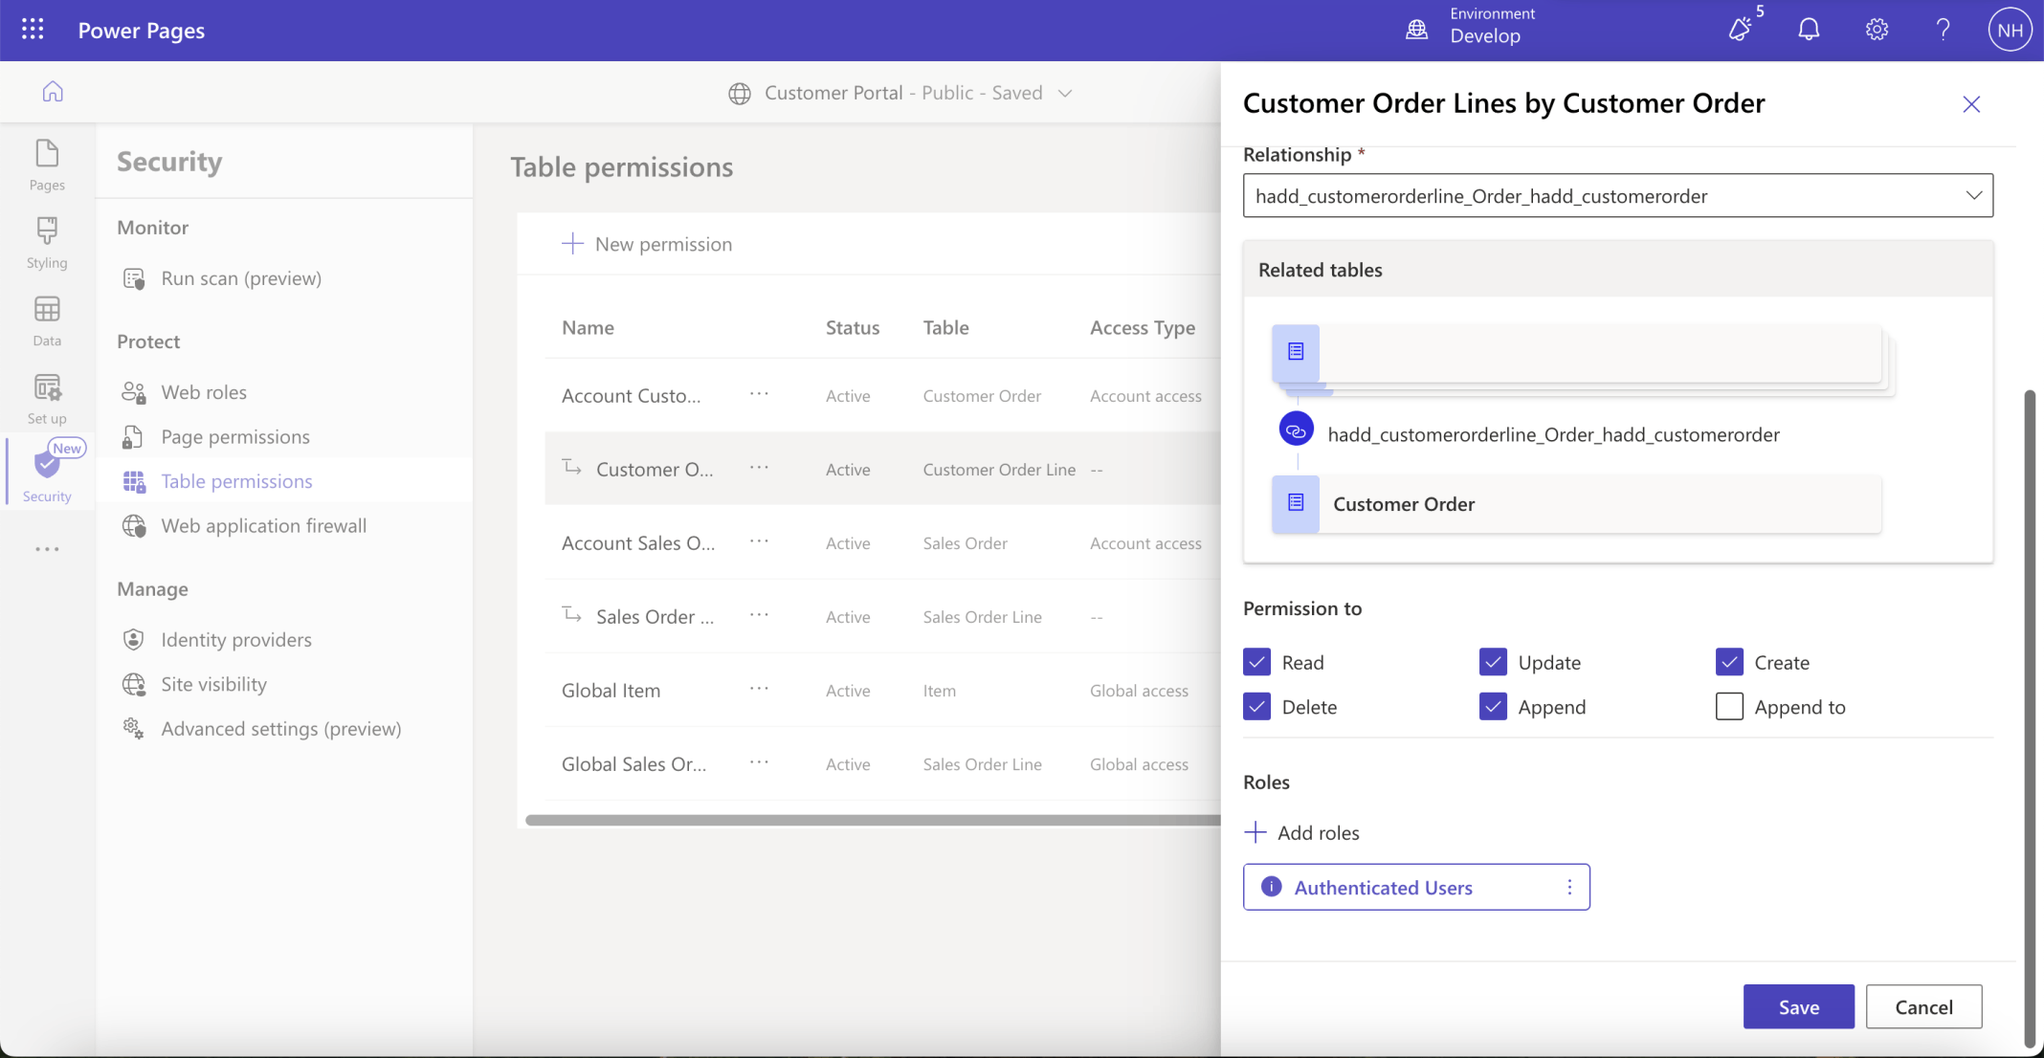Open the Styling workspace
This screenshot has height=1058, width=2044.
pos(47,242)
